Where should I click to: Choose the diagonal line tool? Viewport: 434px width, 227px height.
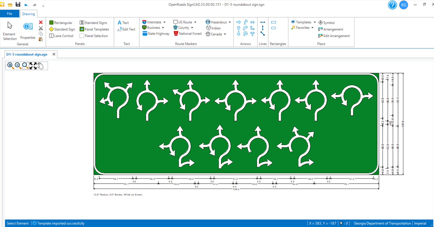263,34
